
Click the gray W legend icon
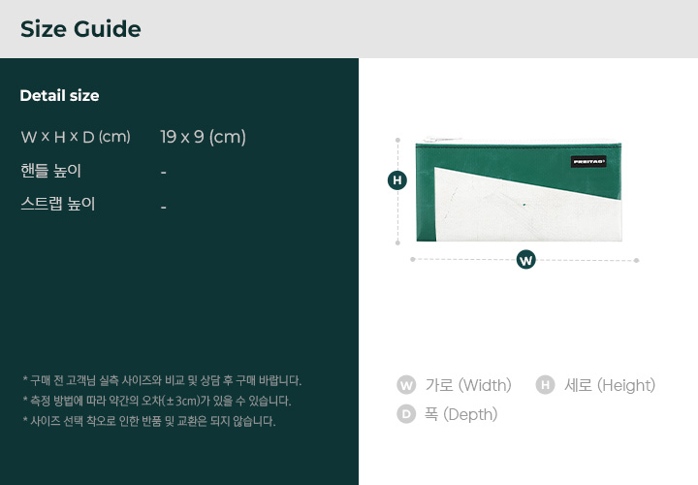coord(406,385)
